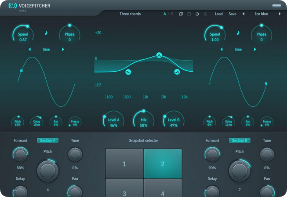The height and width of the screenshot is (197, 287).
Task: Toggle the Section A button
Action: [x=47, y=140]
